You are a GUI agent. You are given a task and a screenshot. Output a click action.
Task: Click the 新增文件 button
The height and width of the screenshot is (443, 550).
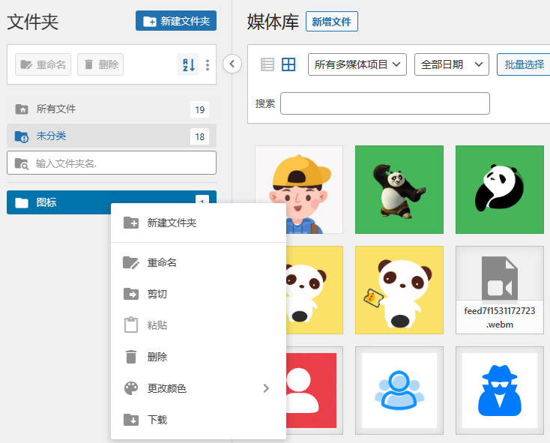pos(332,22)
